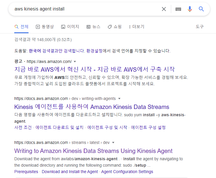Screen dimensions: 216x178
Task: Click the https://aws.amazon.com/ ad URL text
Action: click(49, 62)
